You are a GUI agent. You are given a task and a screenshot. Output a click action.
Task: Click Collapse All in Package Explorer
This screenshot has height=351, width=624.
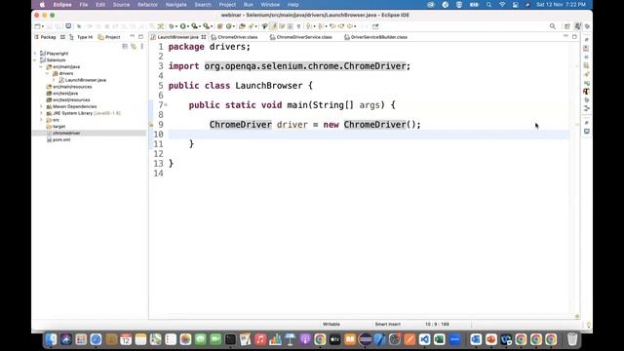(125, 46)
